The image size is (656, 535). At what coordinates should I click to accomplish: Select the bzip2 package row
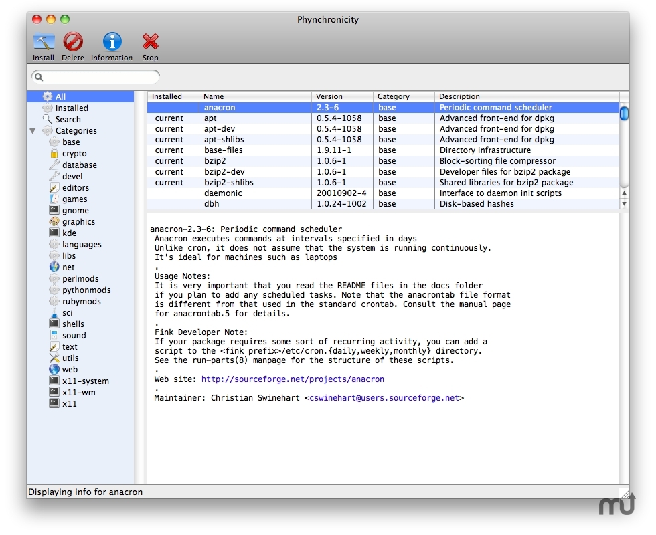(x=215, y=160)
